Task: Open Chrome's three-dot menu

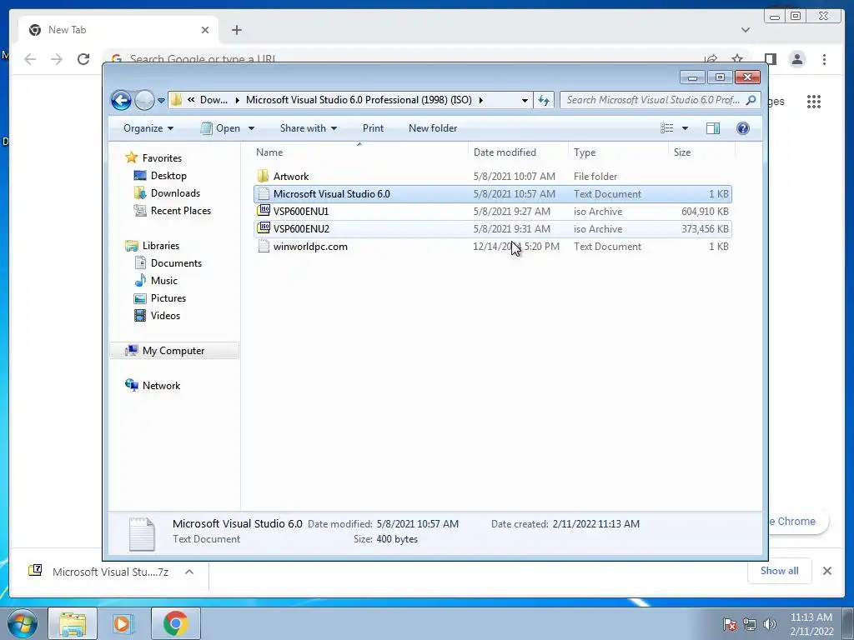Action: (x=824, y=59)
